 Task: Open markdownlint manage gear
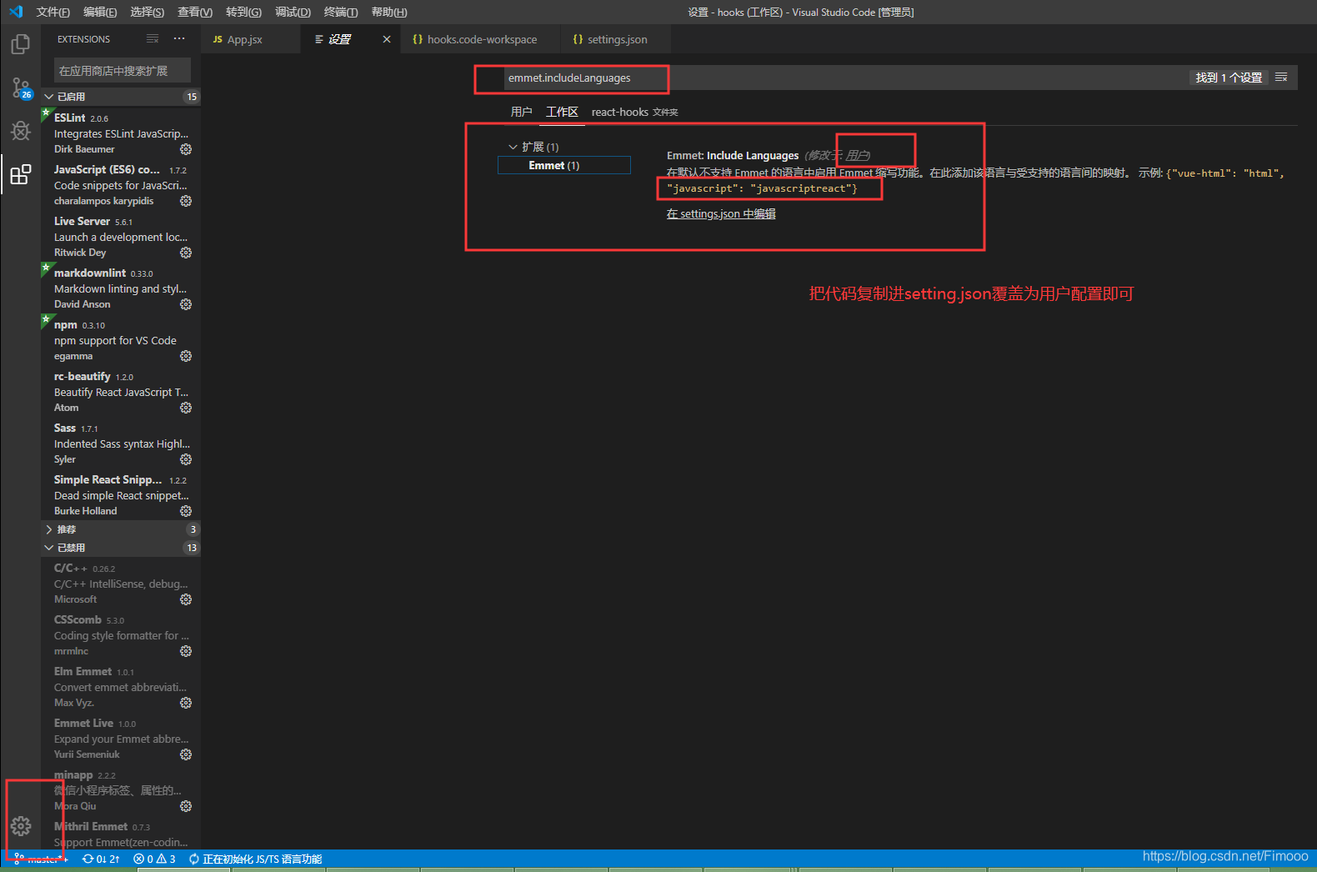pos(186,304)
